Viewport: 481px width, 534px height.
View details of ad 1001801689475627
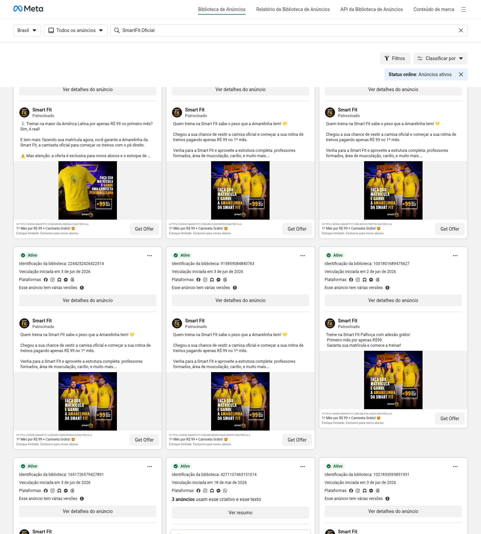[393, 300]
